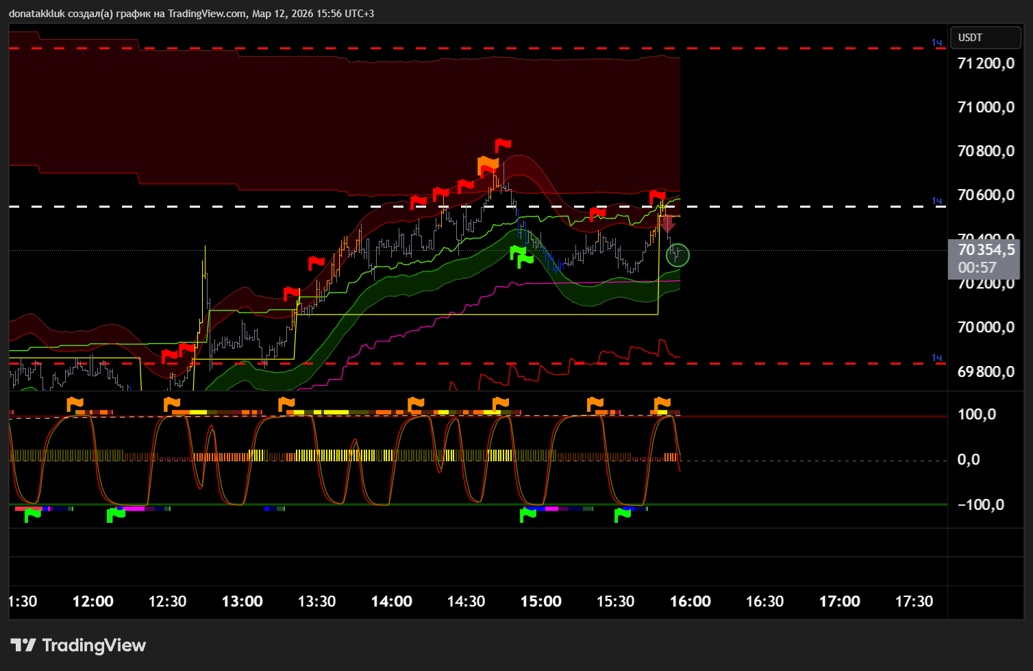Select the leftmost green flag under the oscillator
Viewport: 1033px width, 671px height.
(32, 515)
